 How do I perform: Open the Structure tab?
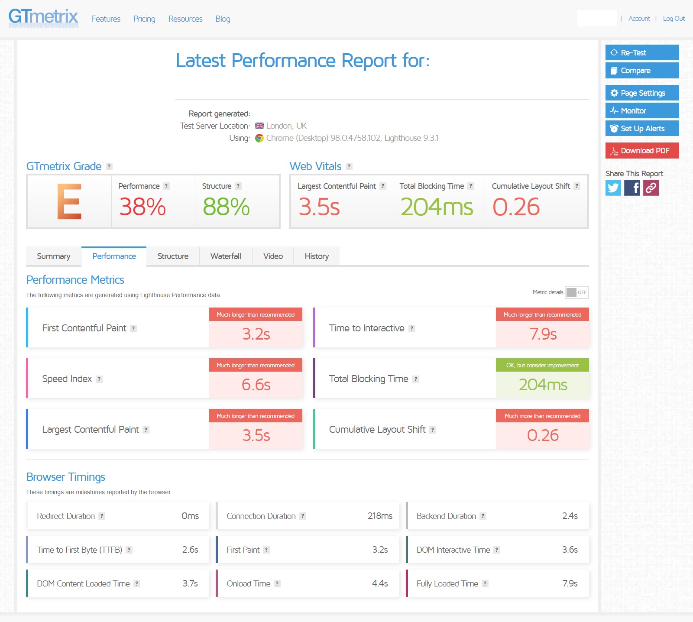173,256
